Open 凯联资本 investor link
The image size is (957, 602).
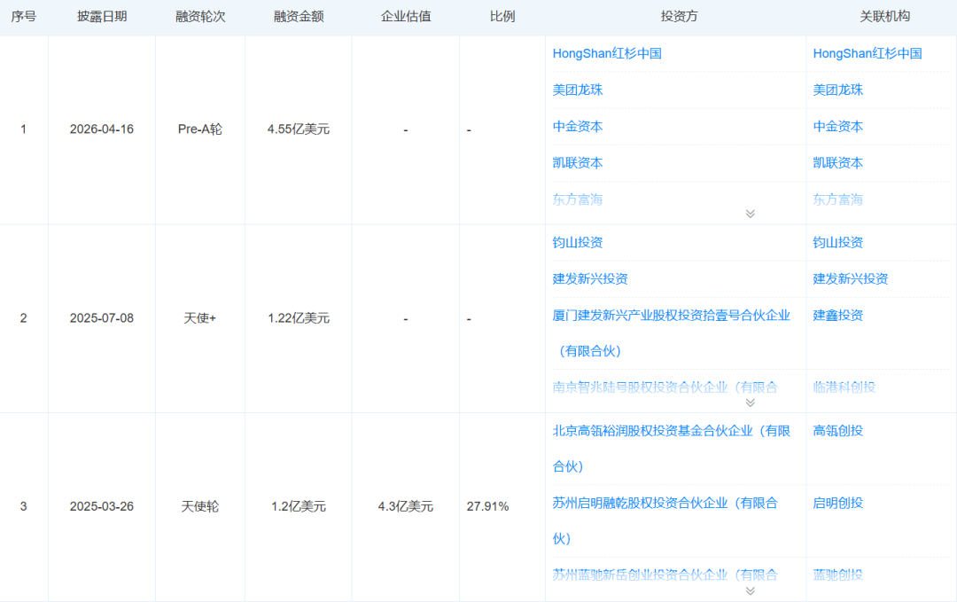pyautogui.click(x=578, y=163)
